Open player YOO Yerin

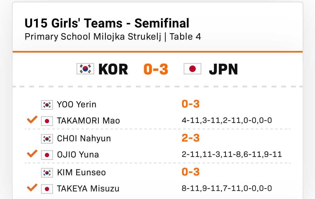[x=76, y=104]
